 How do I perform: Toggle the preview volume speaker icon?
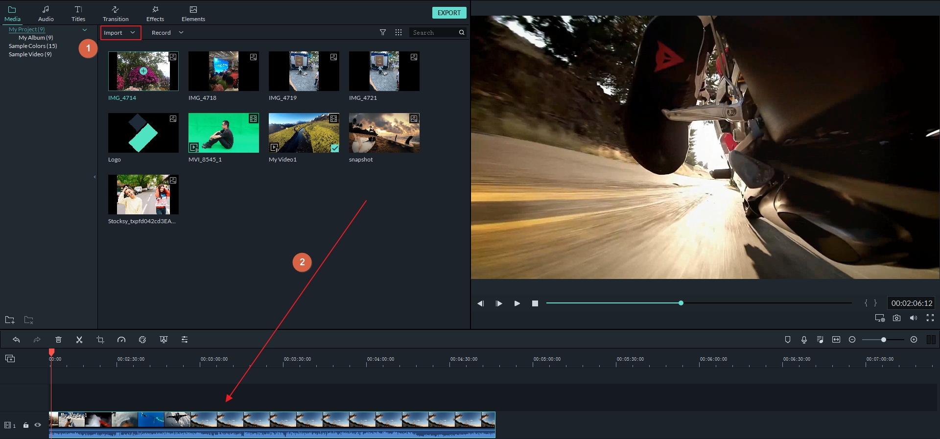[913, 318]
